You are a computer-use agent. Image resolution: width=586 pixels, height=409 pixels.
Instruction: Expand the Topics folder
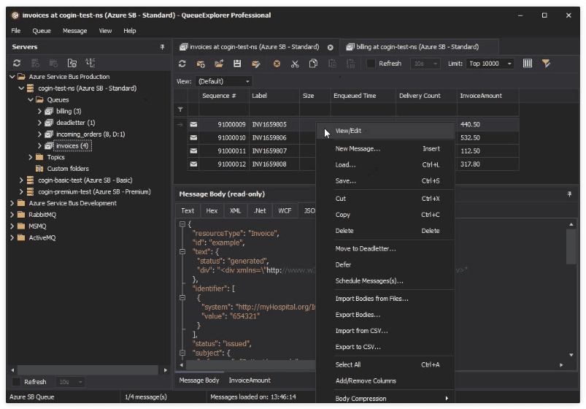31,157
